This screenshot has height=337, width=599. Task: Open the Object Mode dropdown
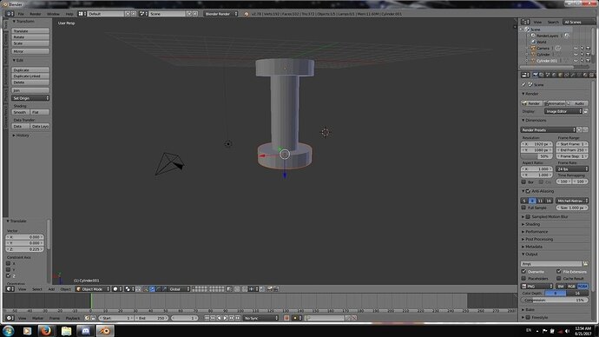(93, 289)
